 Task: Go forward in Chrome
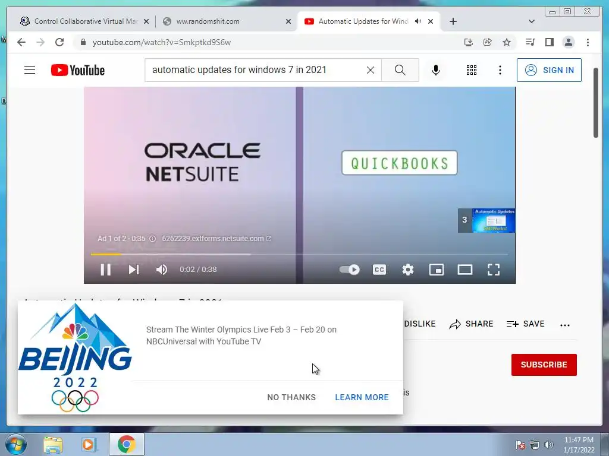pos(40,42)
